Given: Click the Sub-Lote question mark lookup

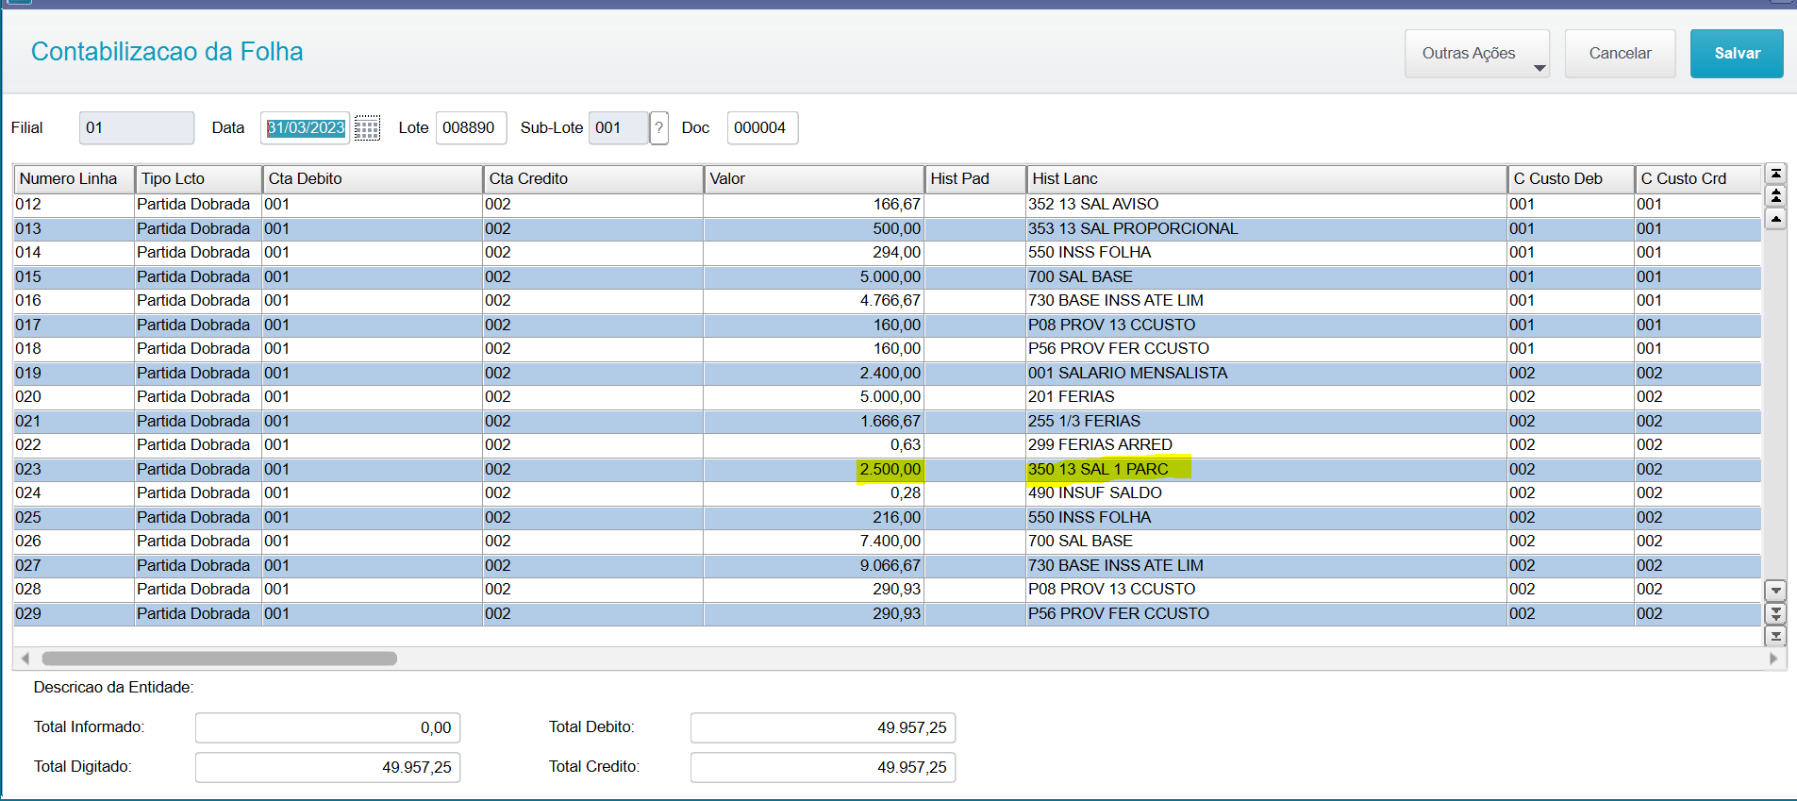Looking at the screenshot, I should point(659,128).
